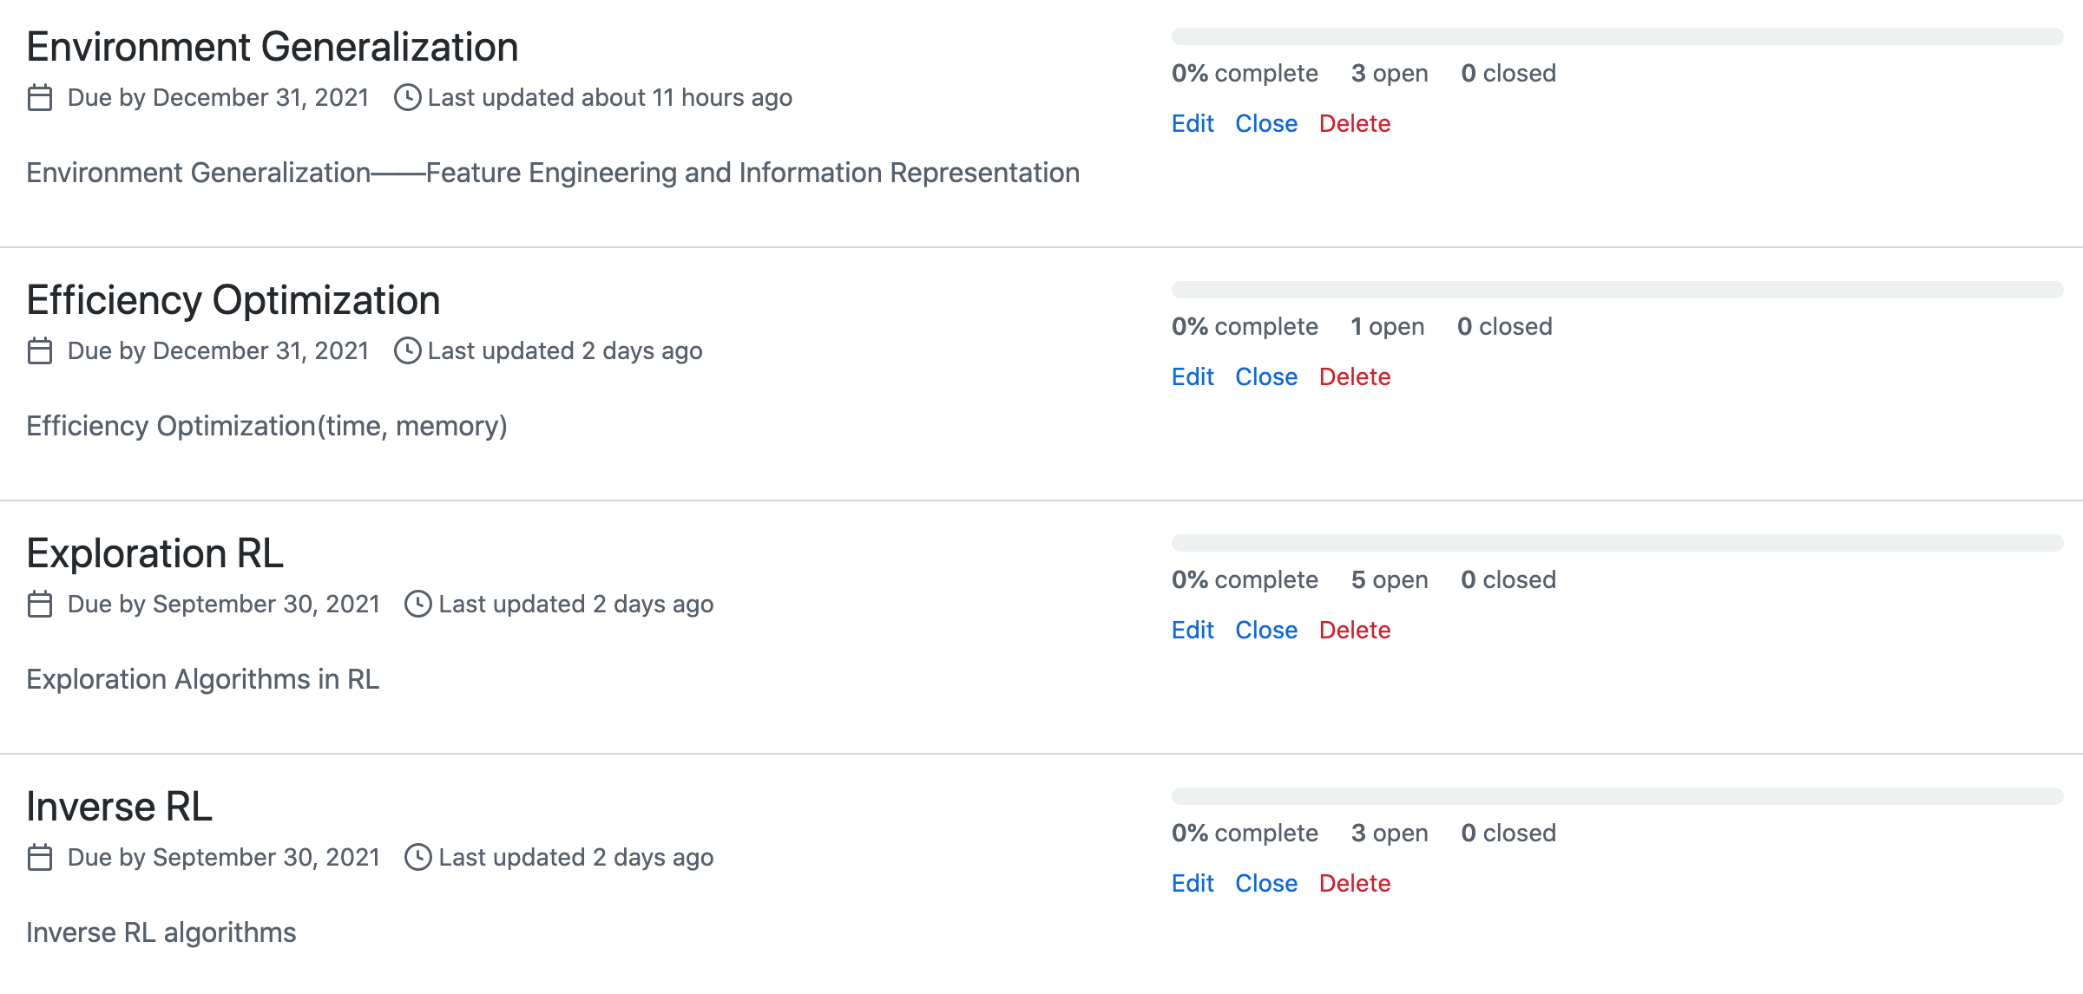Click clock icon beside 'about 11 hours ago'
Viewport: 2083px width, 994px height.
click(407, 98)
